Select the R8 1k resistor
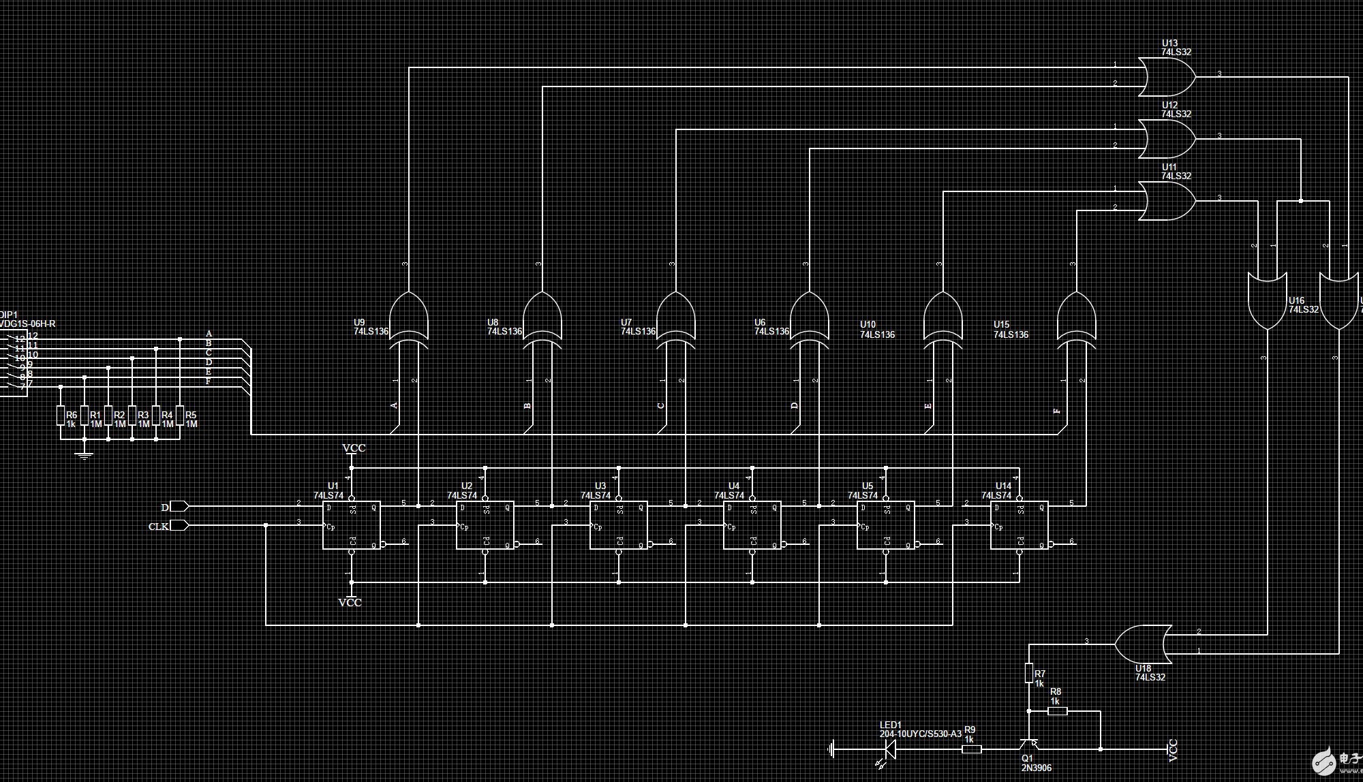 (x=1058, y=711)
